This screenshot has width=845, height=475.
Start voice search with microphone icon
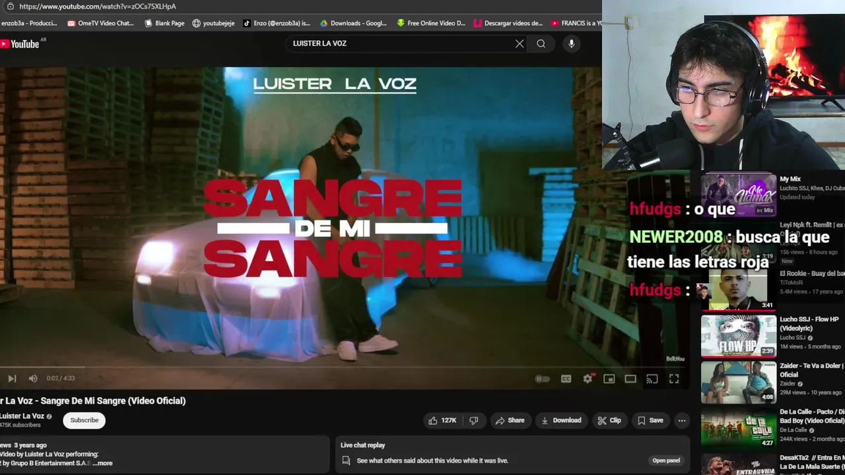click(571, 44)
